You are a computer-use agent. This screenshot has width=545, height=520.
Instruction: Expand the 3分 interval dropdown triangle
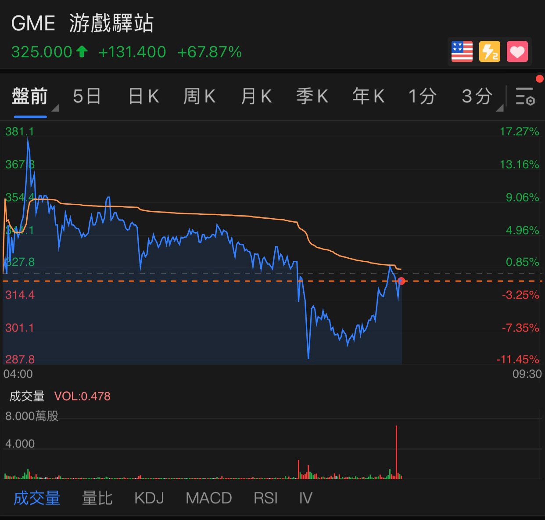tap(500, 108)
